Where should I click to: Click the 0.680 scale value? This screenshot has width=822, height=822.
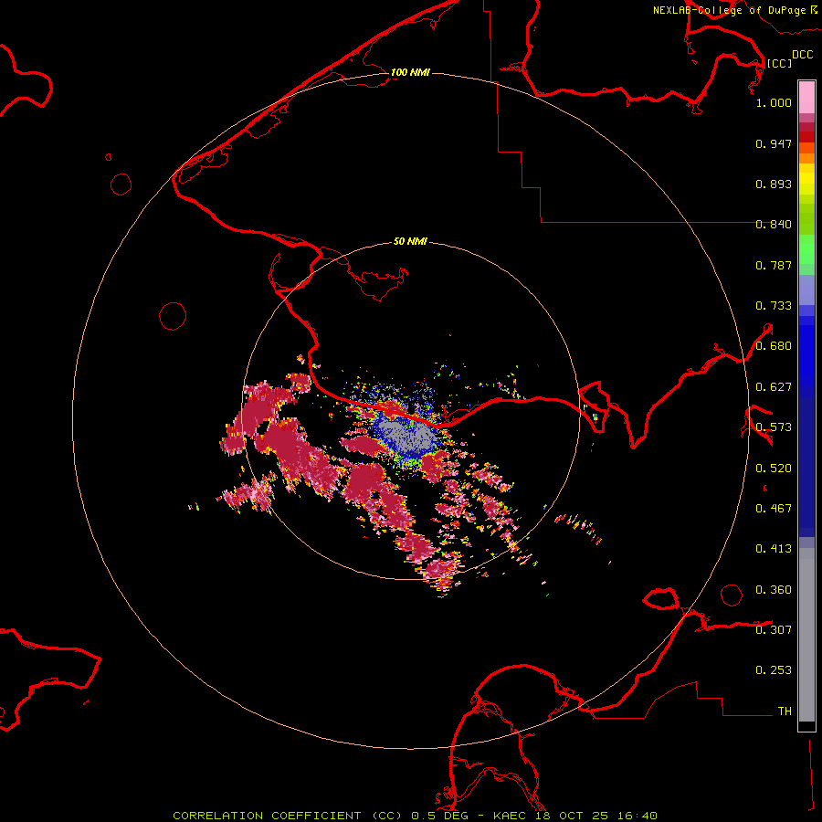[x=774, y=346]
